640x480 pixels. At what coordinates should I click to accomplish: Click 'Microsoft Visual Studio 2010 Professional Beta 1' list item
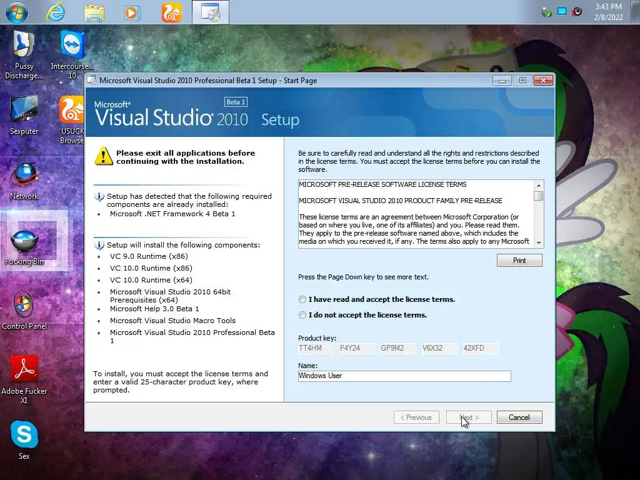(192, 337)
